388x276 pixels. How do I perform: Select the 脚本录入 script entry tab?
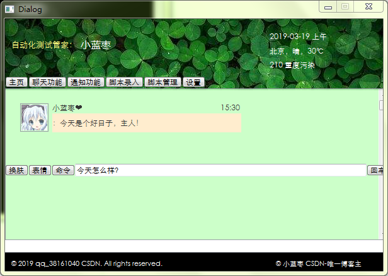click(124, 82)
